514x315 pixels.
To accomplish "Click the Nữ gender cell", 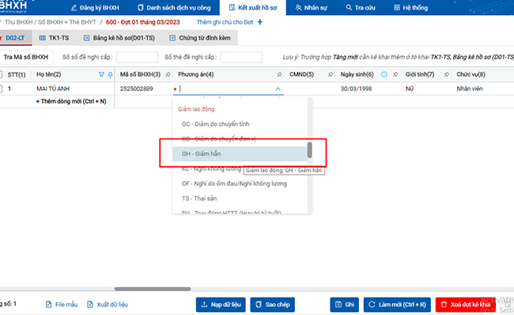I will pyautogui.click(x=410, y=89).
